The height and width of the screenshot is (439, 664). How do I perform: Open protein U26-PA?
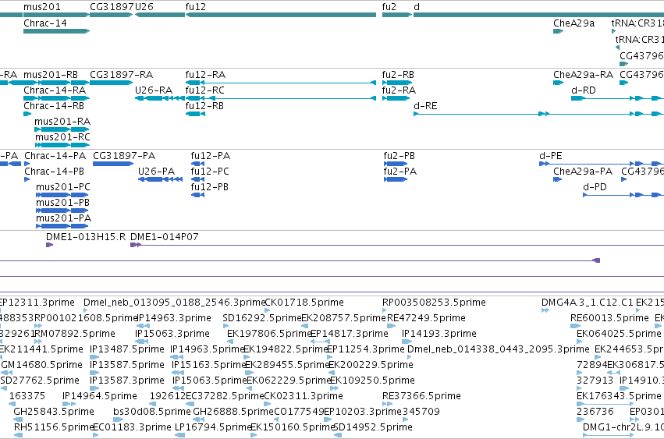click(x=157, y=172)
